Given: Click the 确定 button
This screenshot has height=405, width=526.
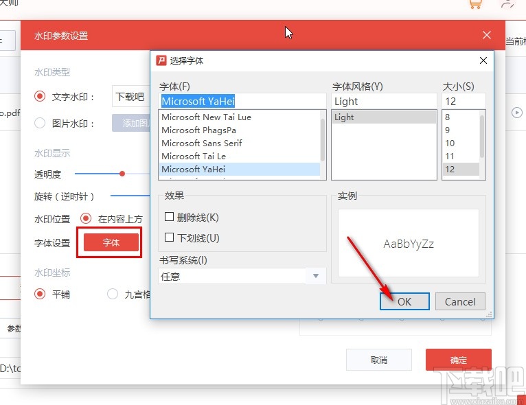Looking at the screenshot, I should point(459,360).
